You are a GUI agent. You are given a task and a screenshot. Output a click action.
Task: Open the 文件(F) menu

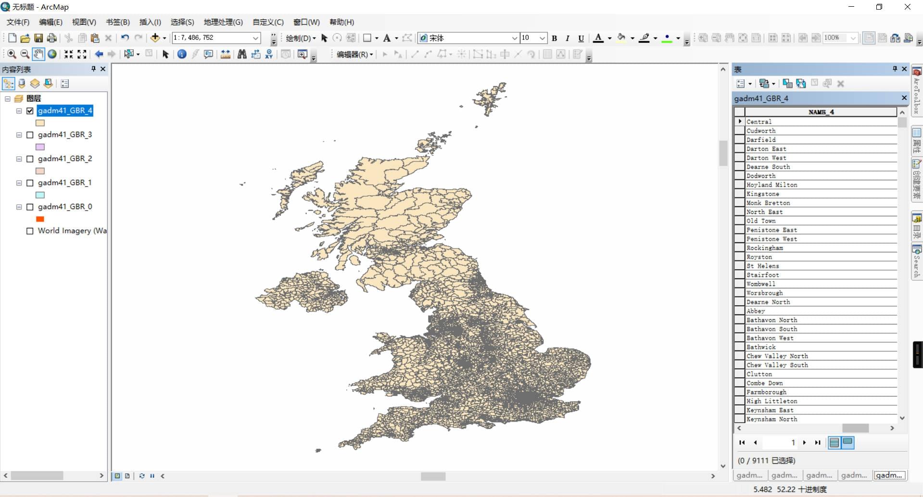18,22
